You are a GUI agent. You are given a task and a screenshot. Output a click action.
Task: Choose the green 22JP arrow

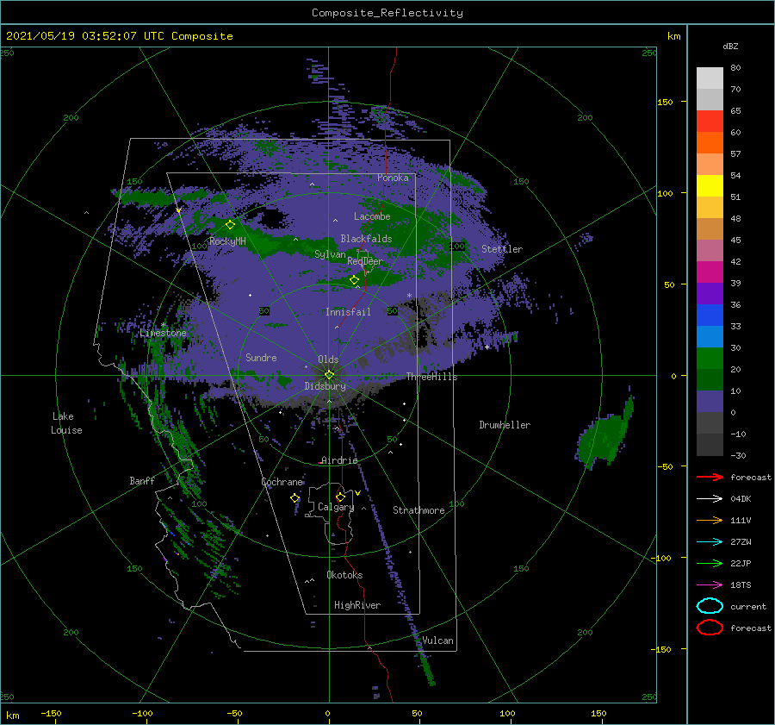[x=710, y=563]
